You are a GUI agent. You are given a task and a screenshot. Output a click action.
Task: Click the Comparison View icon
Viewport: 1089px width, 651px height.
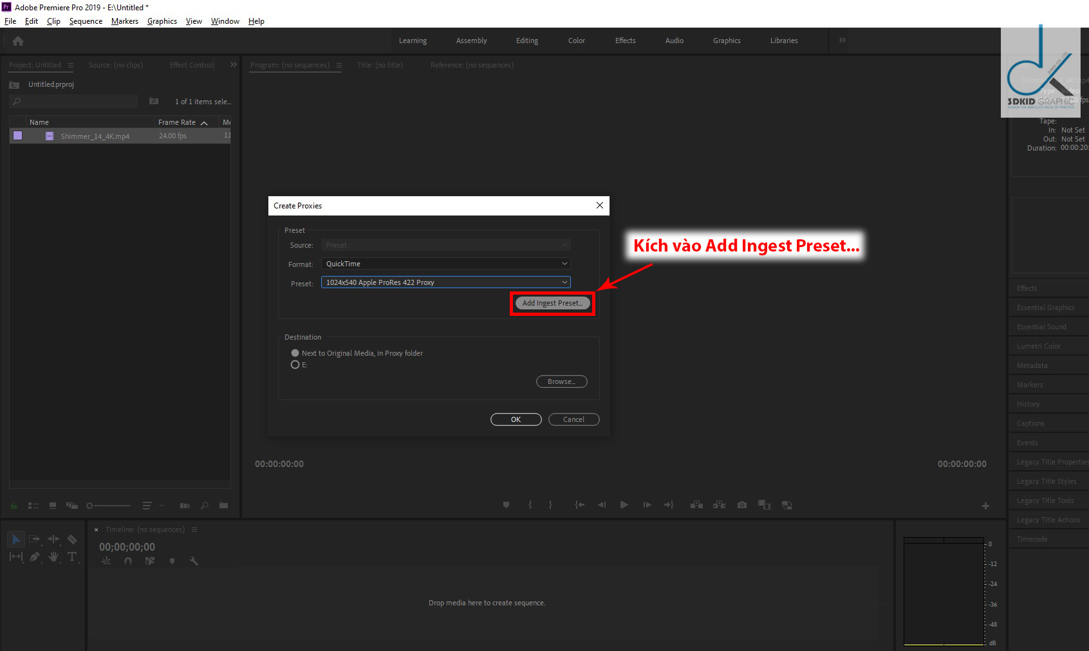(x=764, y=505)
